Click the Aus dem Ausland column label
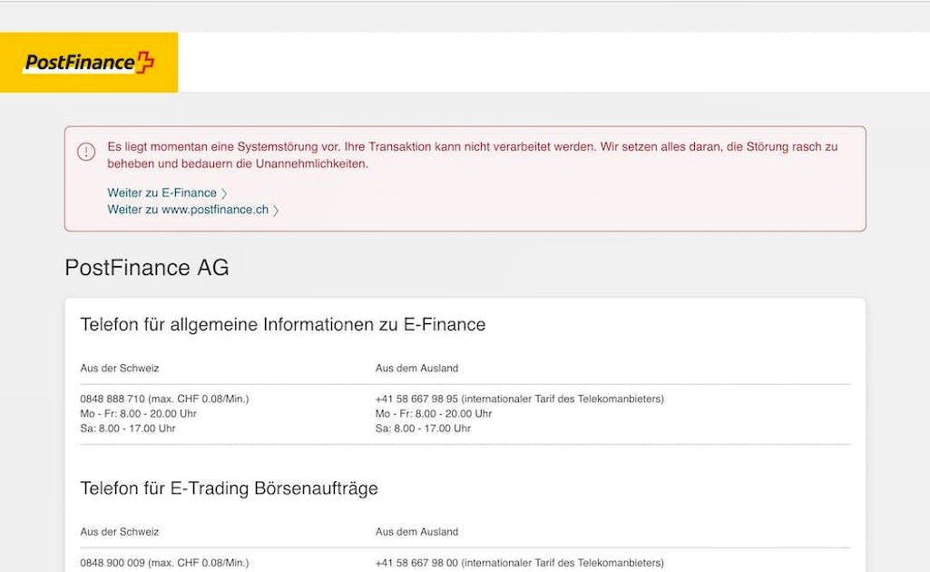This screenshot has height=572, width=930. point(416,368)
